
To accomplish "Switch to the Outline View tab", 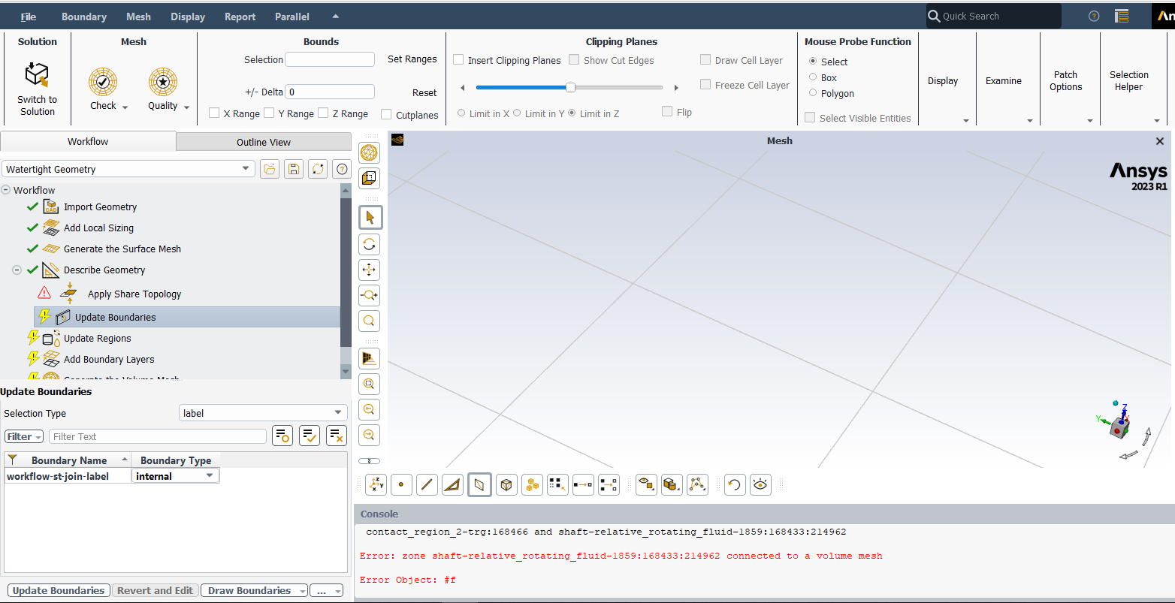I will (x=263, y=142).
